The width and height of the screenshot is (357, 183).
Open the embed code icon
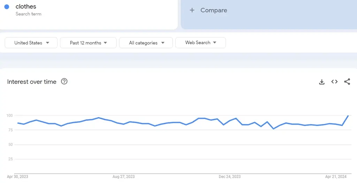coord(334,82)
